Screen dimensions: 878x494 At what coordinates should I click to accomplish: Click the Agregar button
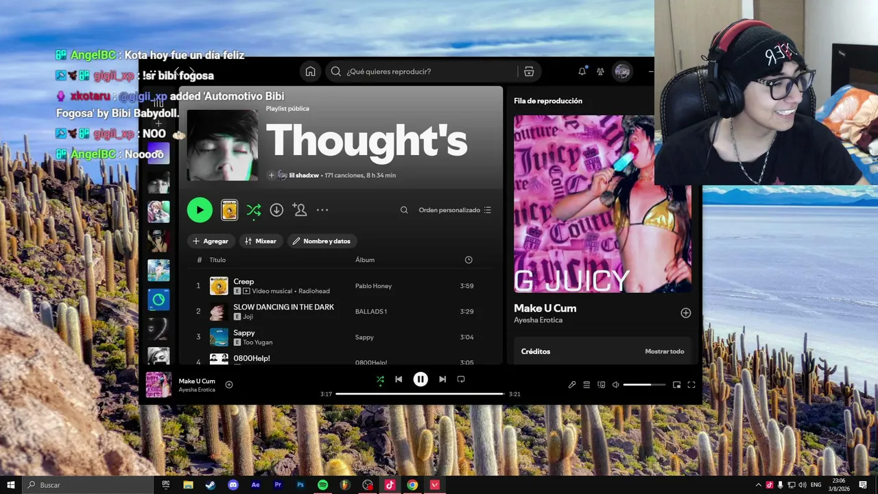click(x=211, y=241)
